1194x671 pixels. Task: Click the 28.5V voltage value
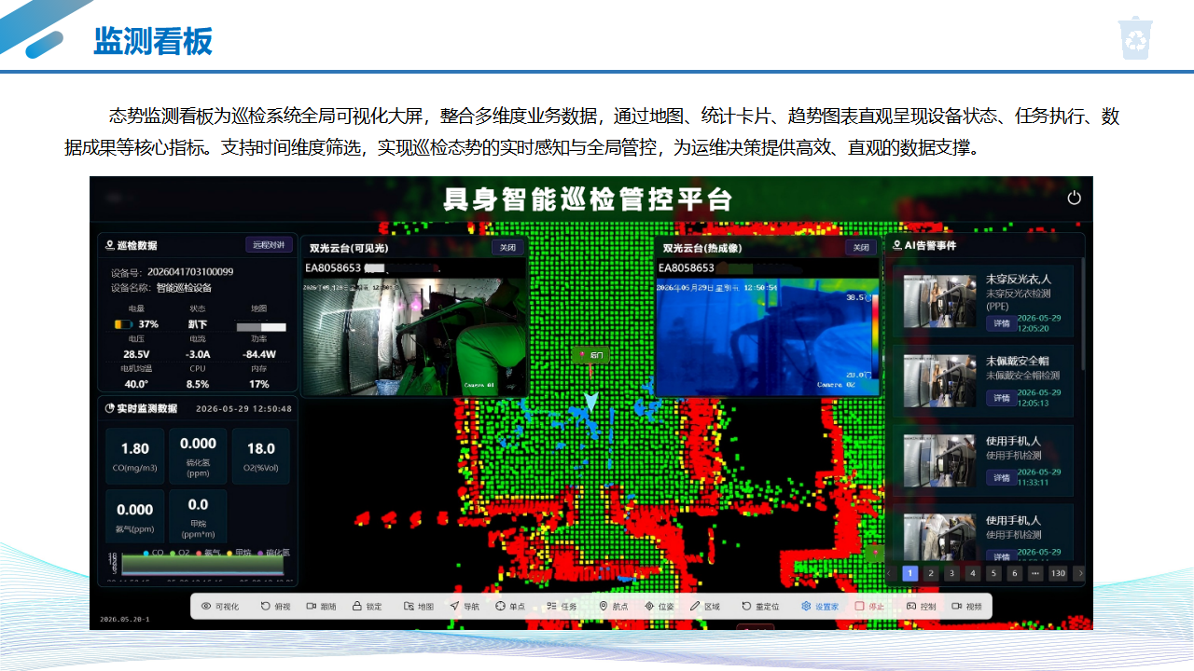click(136, 354)
